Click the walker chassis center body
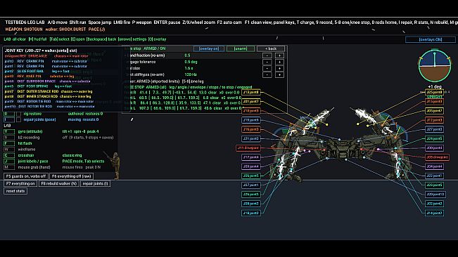The width and height of the screenshot is (458, 257). click(342, 149)
